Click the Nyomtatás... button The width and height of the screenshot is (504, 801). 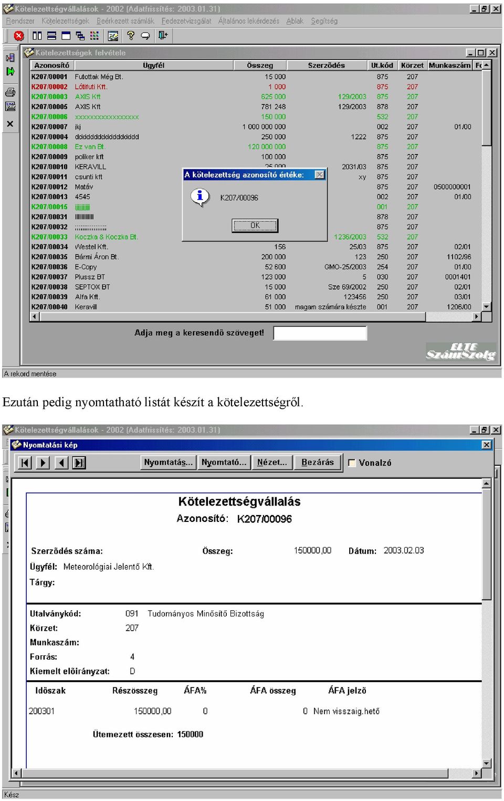click(x=169, y=463)
